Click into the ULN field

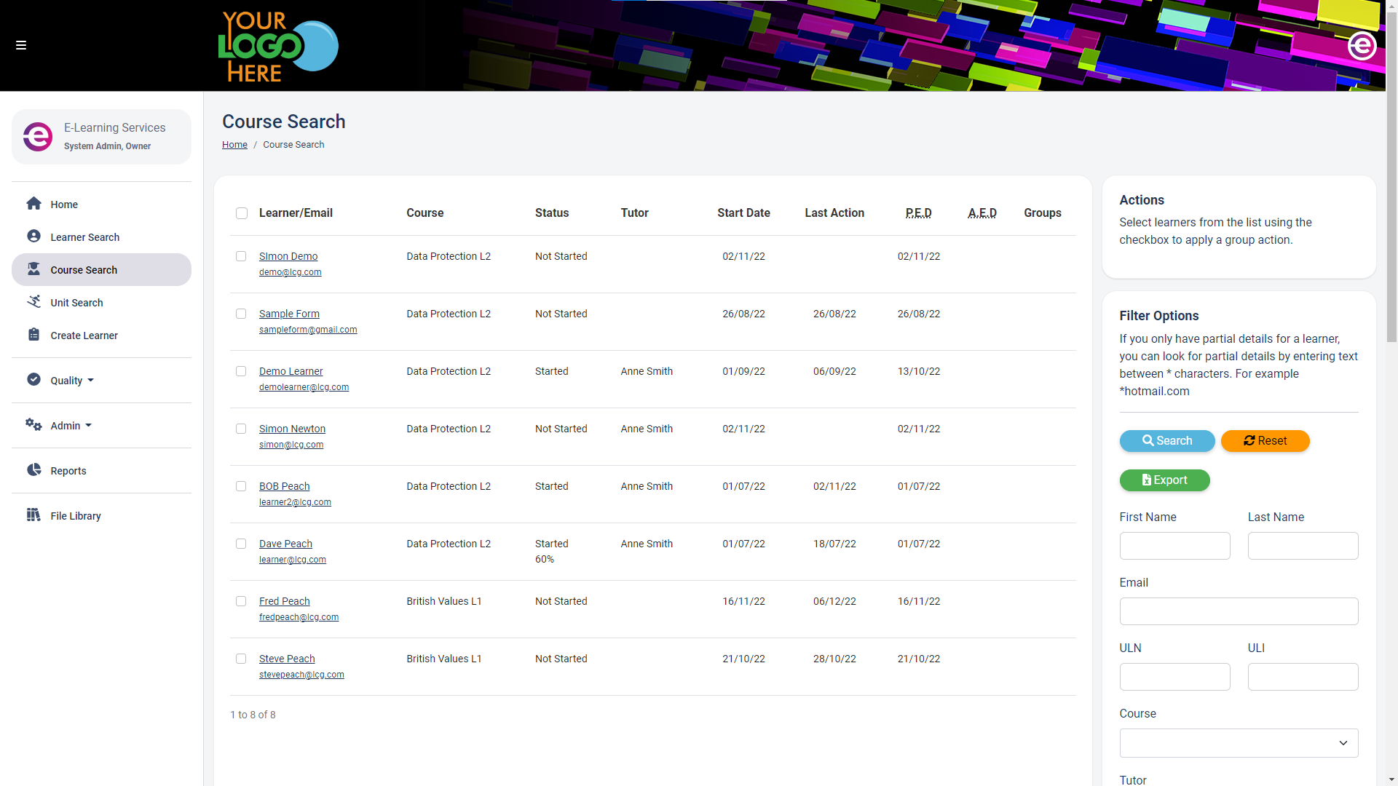1174,677
